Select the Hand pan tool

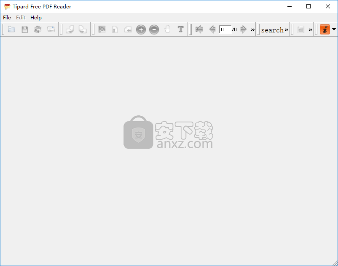click(x=167, y=29)
